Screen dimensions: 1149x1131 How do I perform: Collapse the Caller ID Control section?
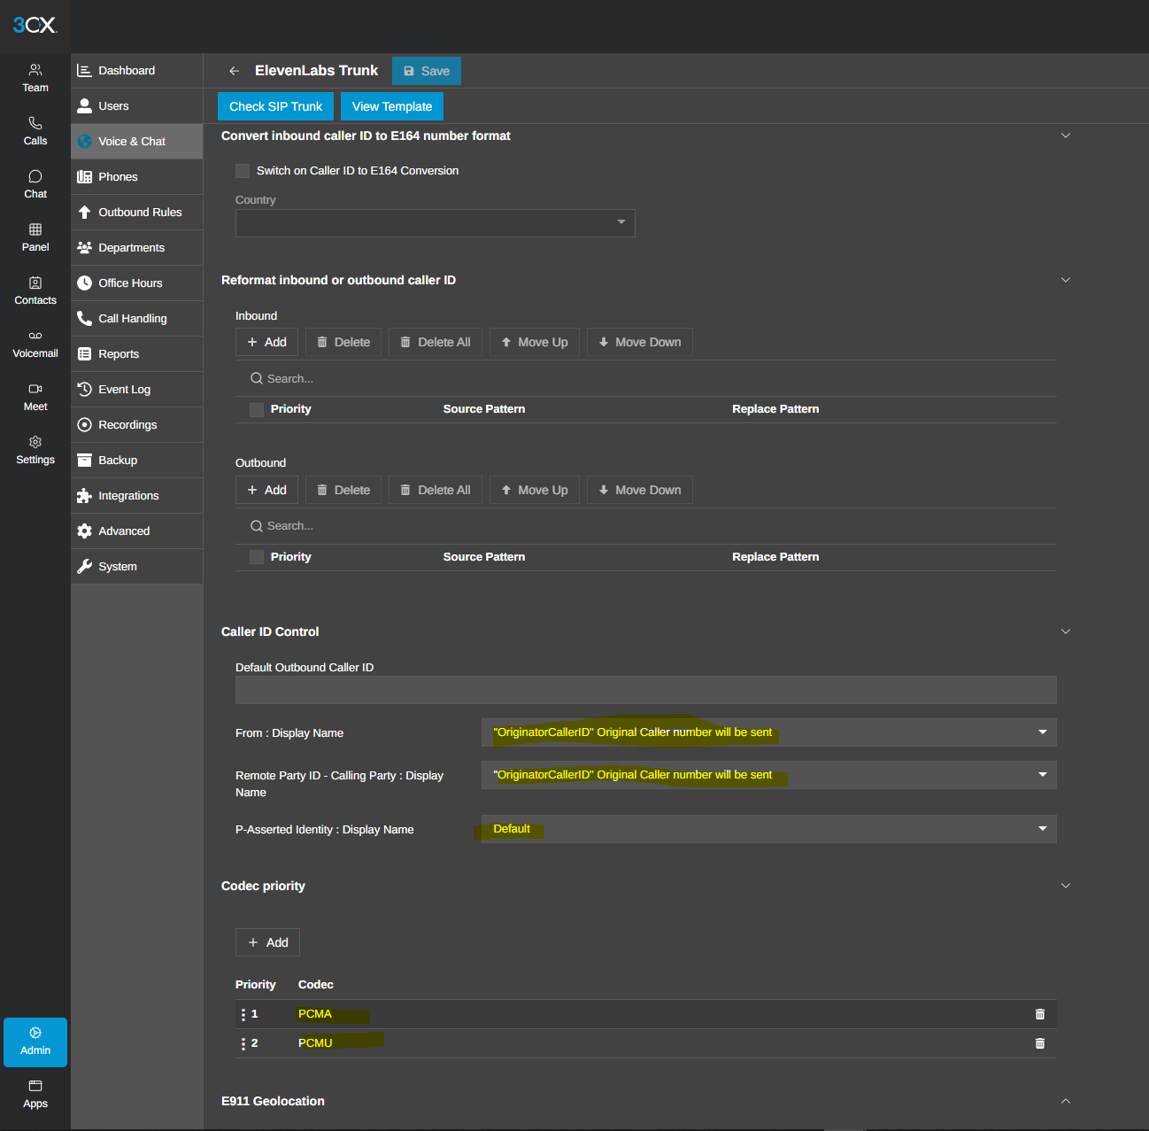(1066, 631)
